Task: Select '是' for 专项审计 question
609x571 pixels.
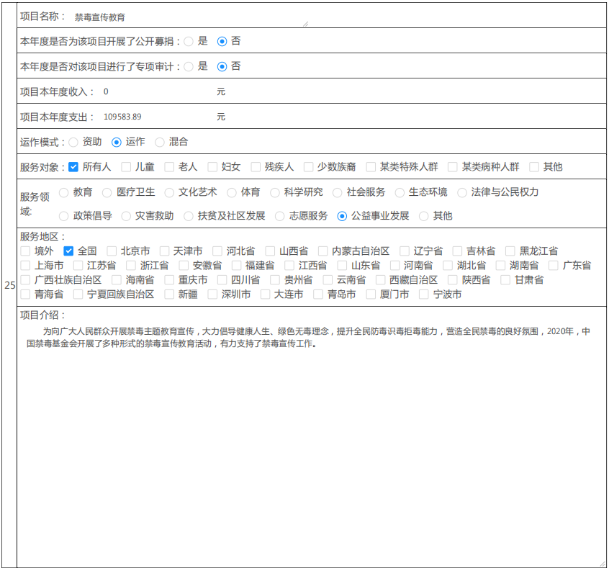Action: click(189, 66)
